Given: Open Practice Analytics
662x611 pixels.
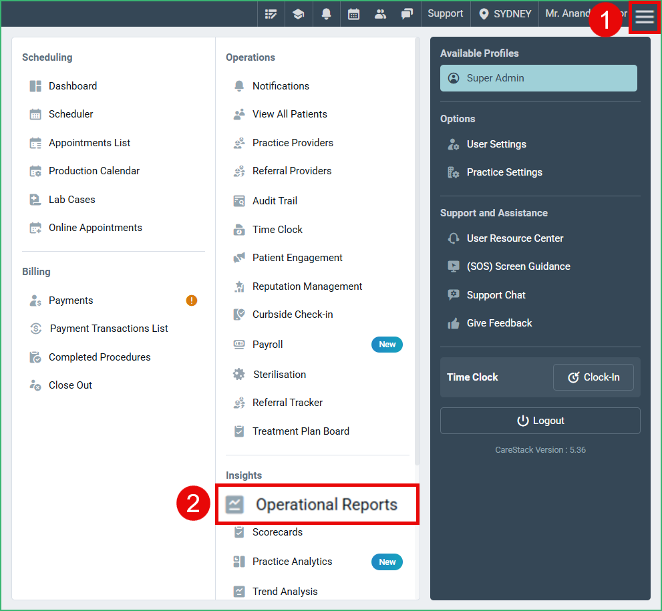Looking at the screenshot, I should pos(283,562).
